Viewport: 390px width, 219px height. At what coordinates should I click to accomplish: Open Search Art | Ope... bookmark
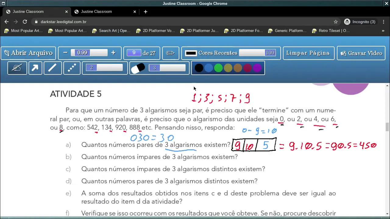point(111,31)
